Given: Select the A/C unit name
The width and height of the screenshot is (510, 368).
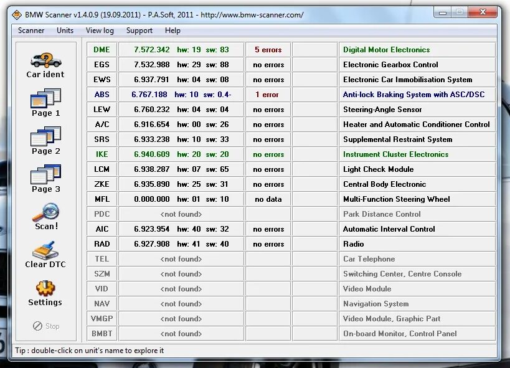Looking at the screenshot, I should (102, 125).
